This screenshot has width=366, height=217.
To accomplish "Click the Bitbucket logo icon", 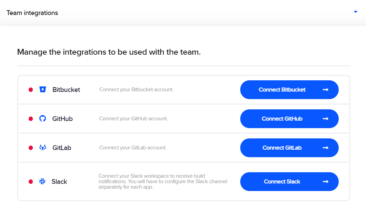I will click(x=42, y=90).
